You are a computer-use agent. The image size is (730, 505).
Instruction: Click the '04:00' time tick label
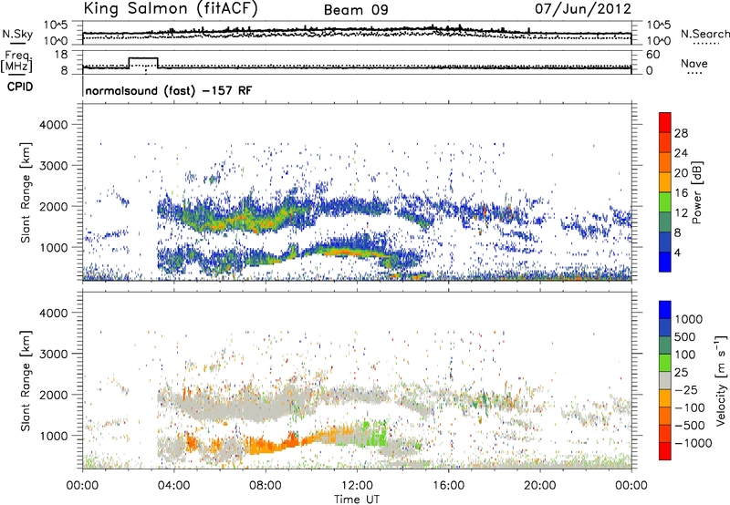tap(173, 486)
